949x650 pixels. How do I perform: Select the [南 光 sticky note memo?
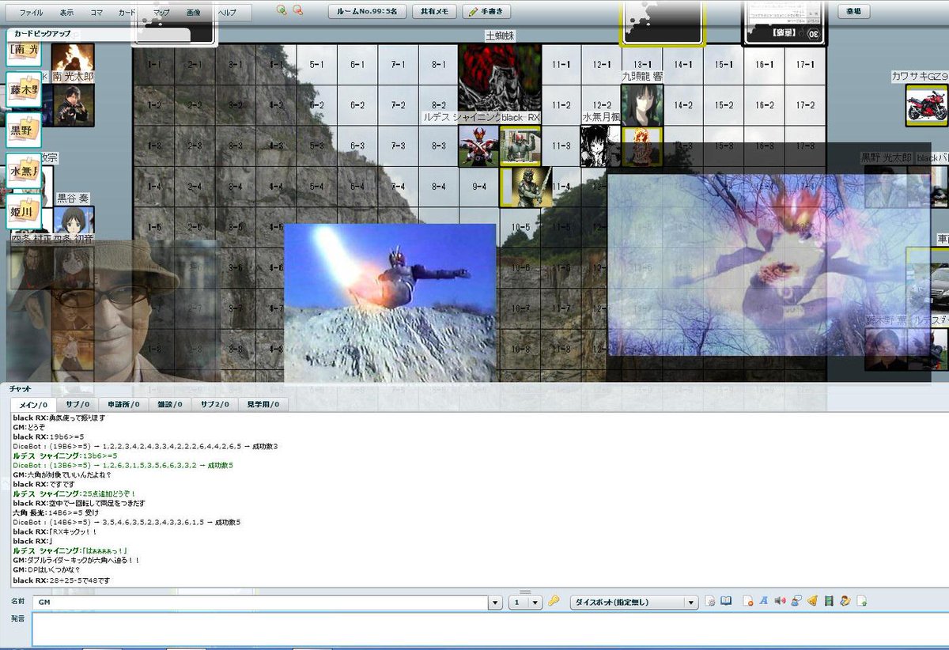(23, 54)
